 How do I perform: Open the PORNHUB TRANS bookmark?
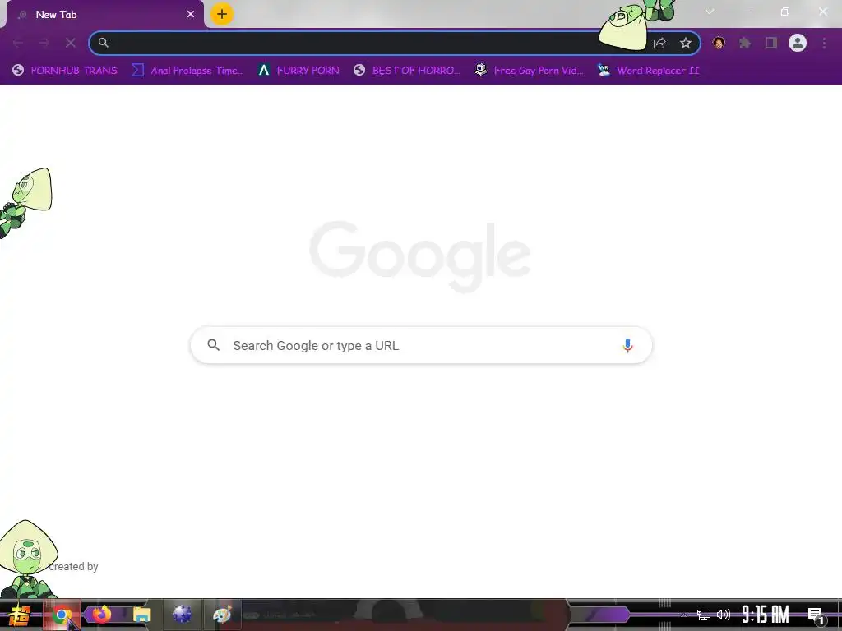point(64,71)
